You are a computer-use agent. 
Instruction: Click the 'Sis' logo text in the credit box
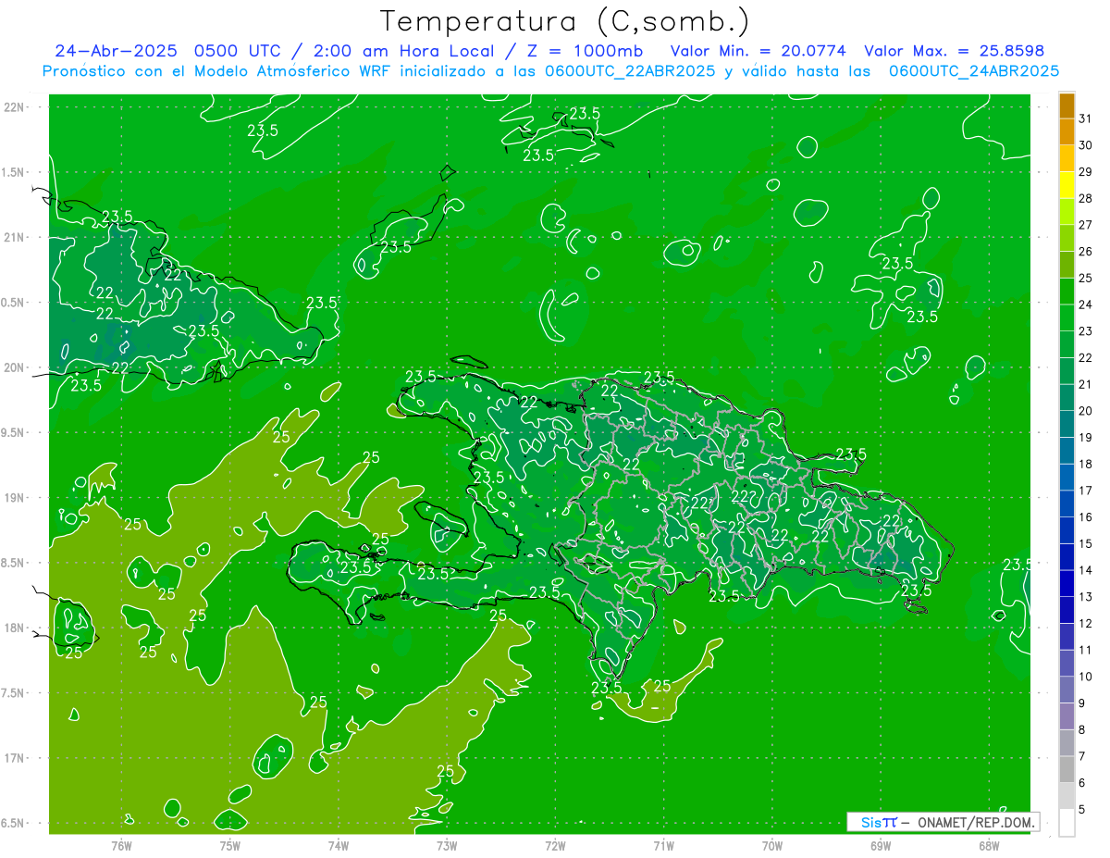[870, 822]
